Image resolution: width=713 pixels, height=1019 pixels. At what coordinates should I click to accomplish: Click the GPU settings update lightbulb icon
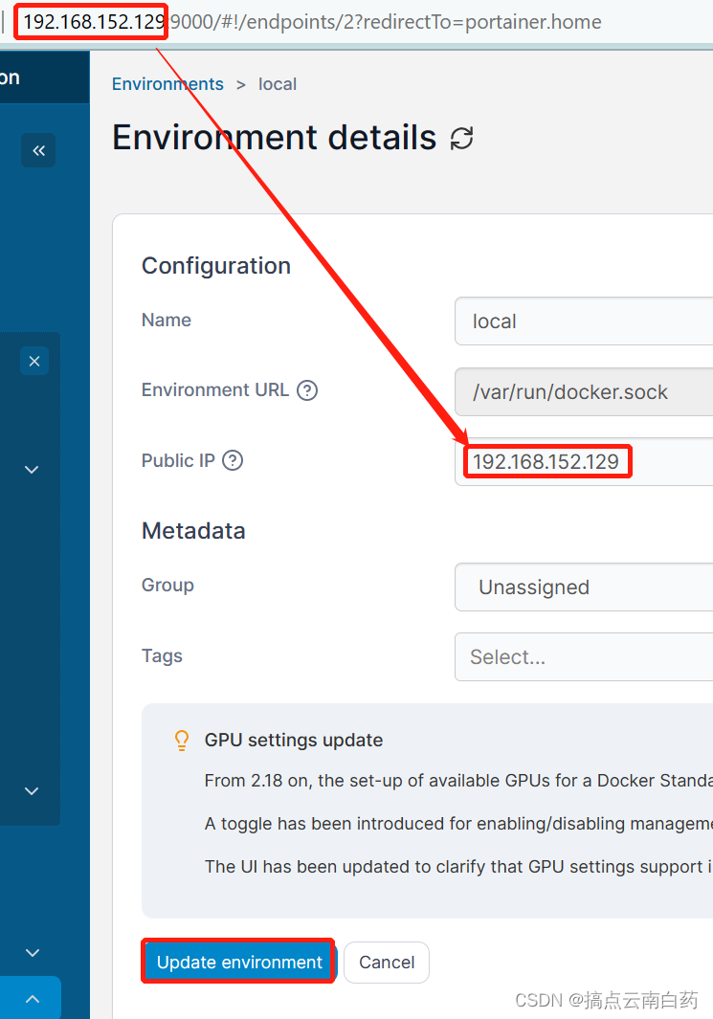tap(182, 741)
